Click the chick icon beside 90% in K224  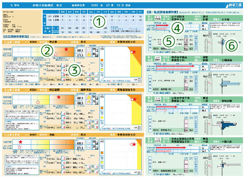pos(89,97)
